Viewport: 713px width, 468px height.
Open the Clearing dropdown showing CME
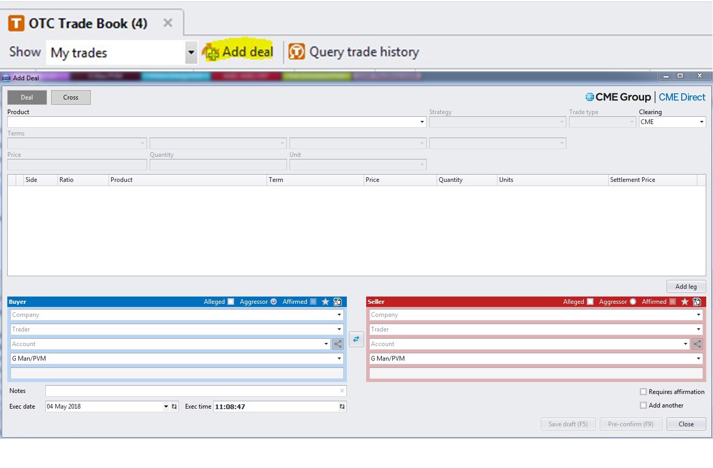pyautogui.click(x=702, y=122)
